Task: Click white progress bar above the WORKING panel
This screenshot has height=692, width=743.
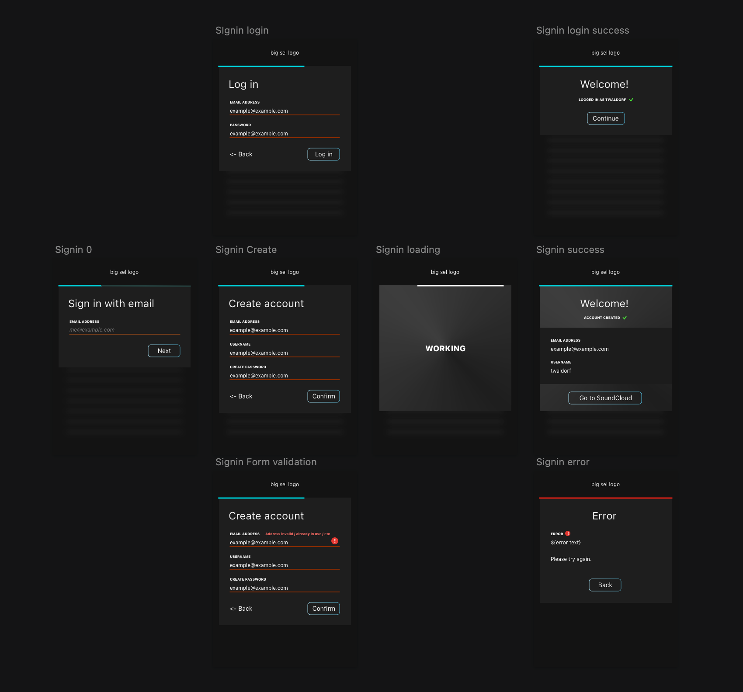Action: pos(460,286)
